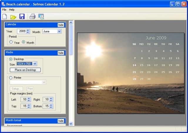Click the New calendar file icon
Screen dimensions: 188x133
pos(5,17)
